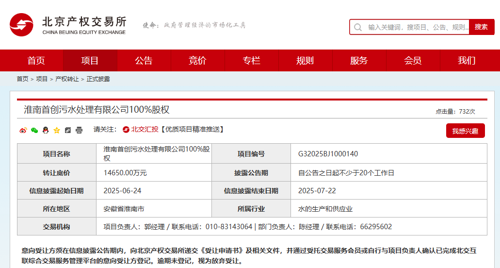
Task: Go to 首页 in breadcrumb
Action: click(x=22, y=79)
